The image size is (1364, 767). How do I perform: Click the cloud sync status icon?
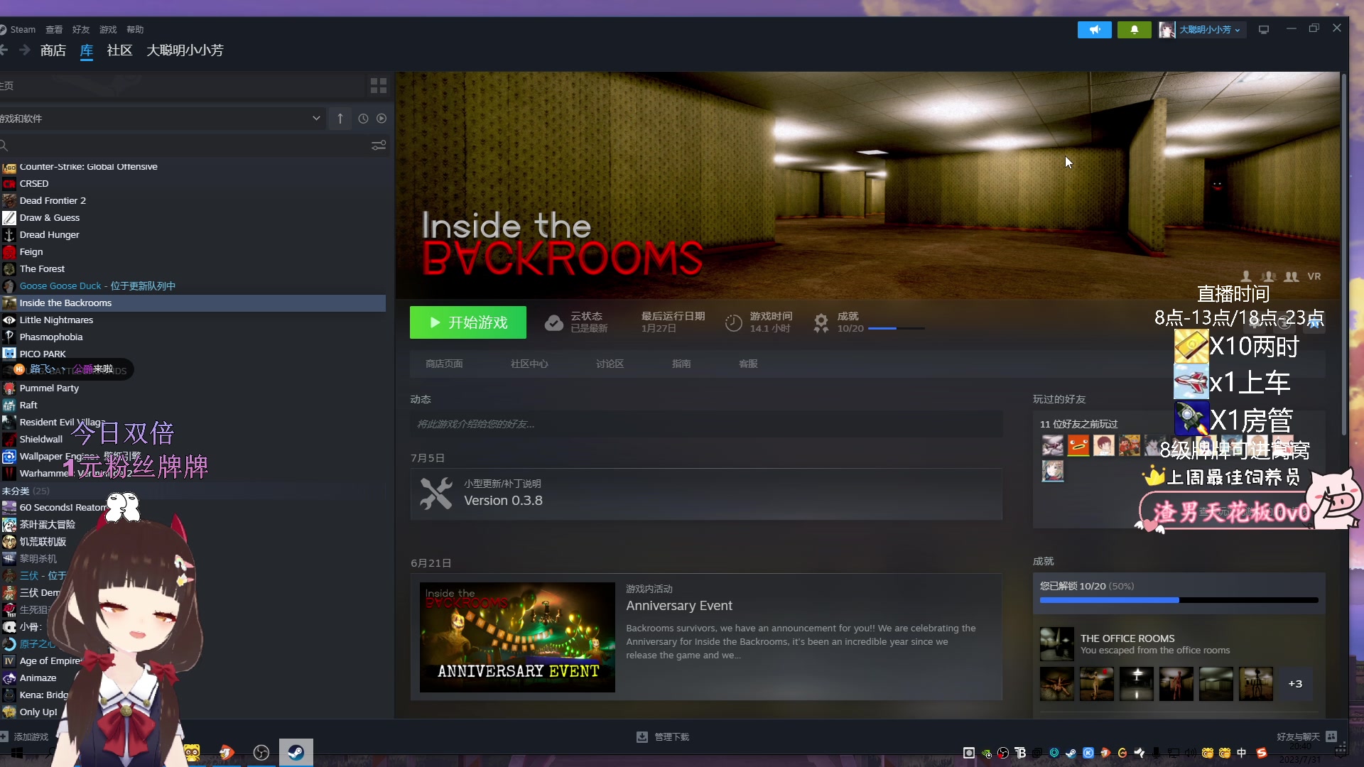pos(554,323)
